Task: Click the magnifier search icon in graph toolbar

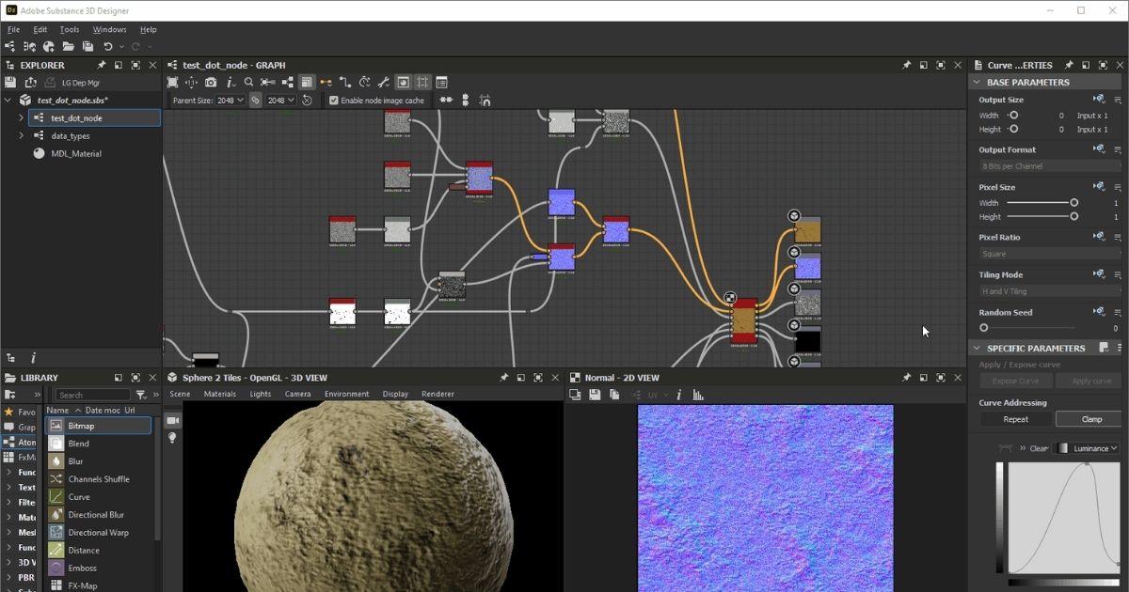Action: pyautogui.click(x=248, y=83)
